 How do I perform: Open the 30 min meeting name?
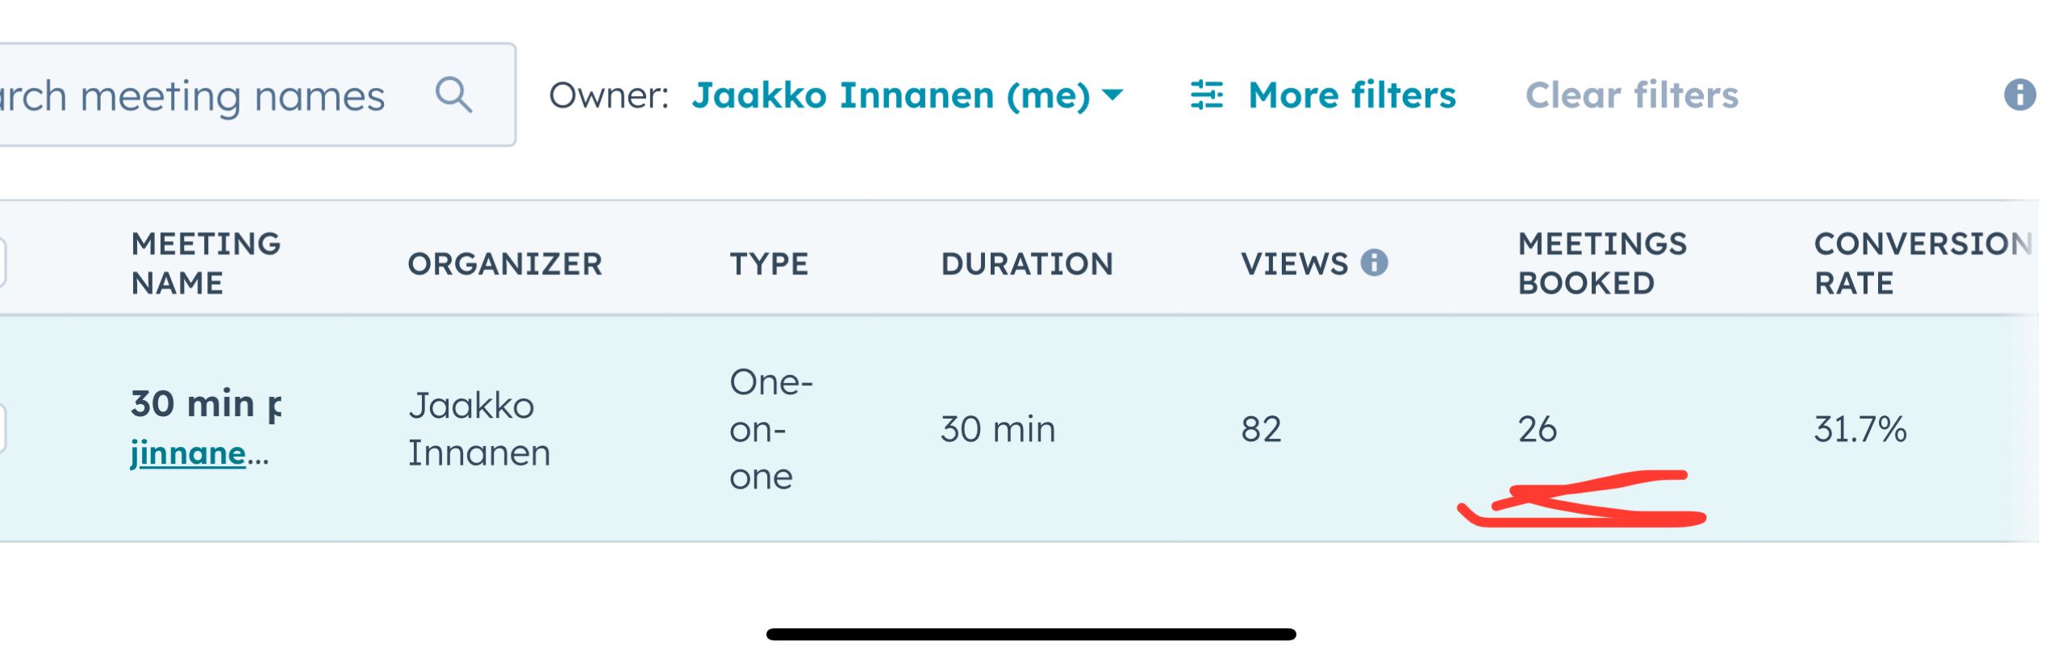[x=205, y=403]
